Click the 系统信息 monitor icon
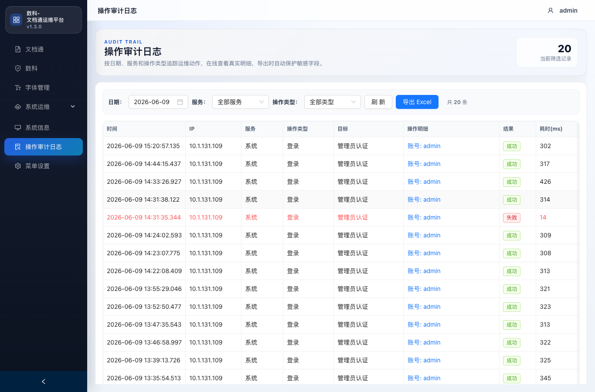This screenshot has width=595, height=392. 18,128
